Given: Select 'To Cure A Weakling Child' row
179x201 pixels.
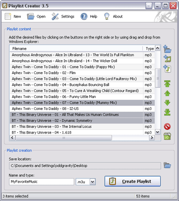Looking at the screenshot, I should click(82, 91).
